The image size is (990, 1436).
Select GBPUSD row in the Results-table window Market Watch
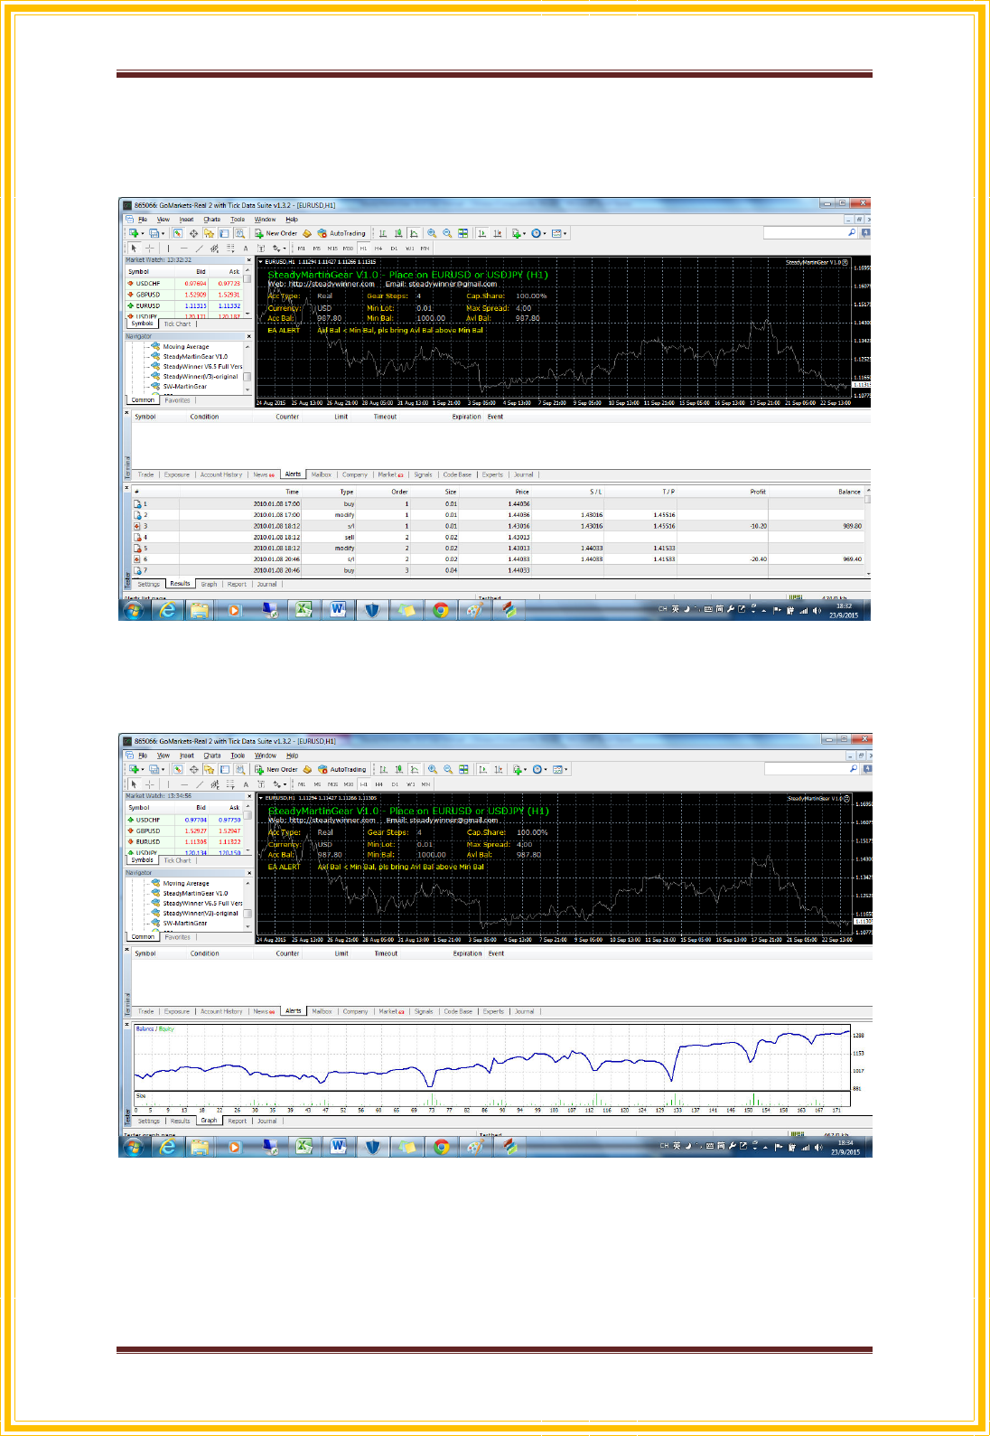183,295
